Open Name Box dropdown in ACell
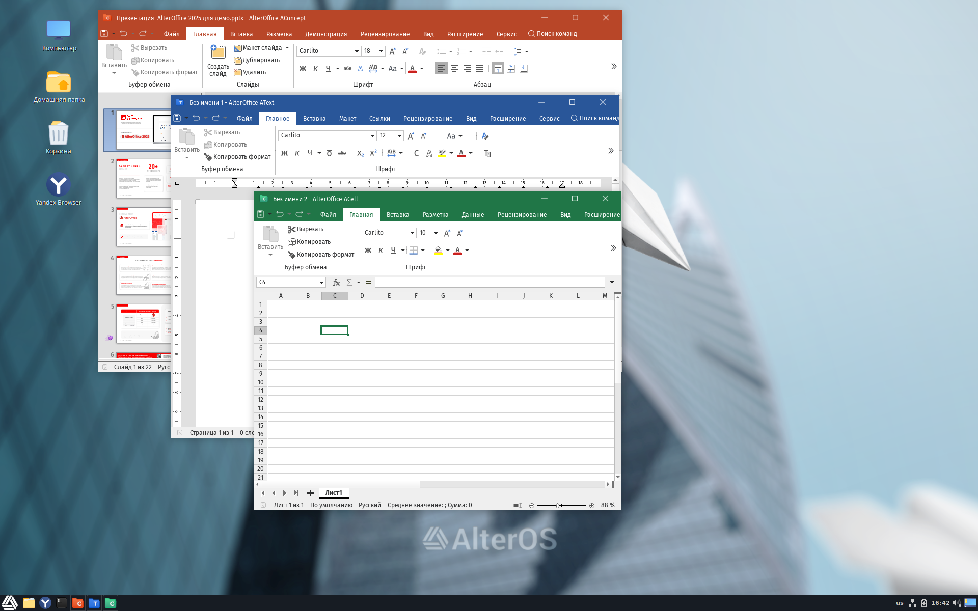 (x=321, y=282)
